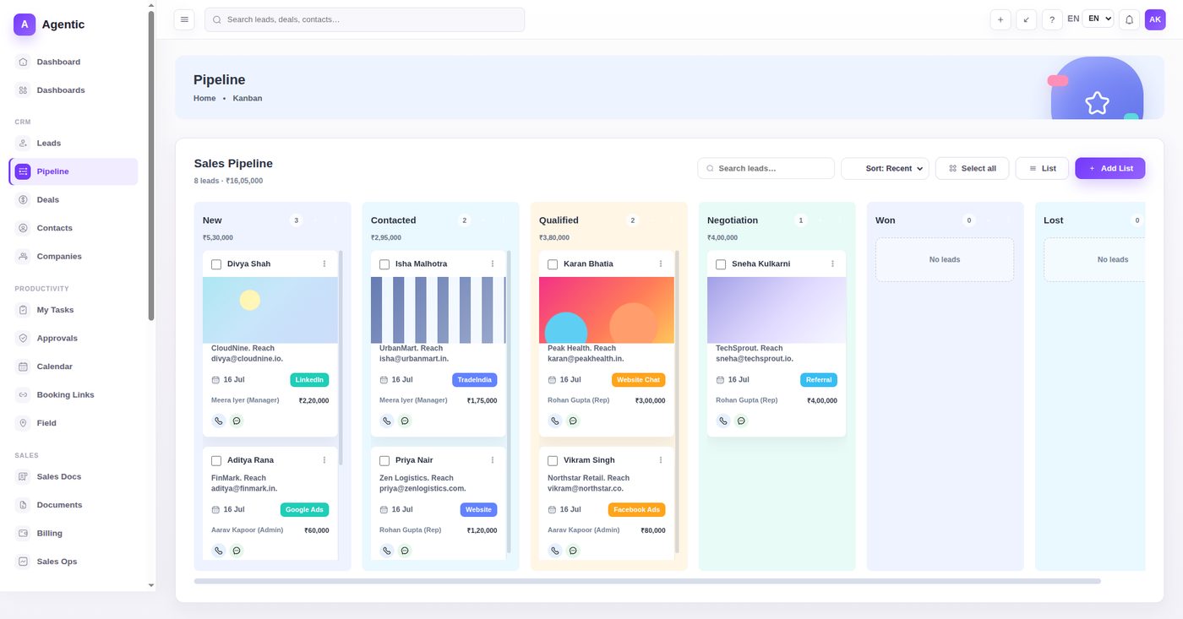
Task: Select the Aditya Rana lead checkbox
Action: (216, 461)
